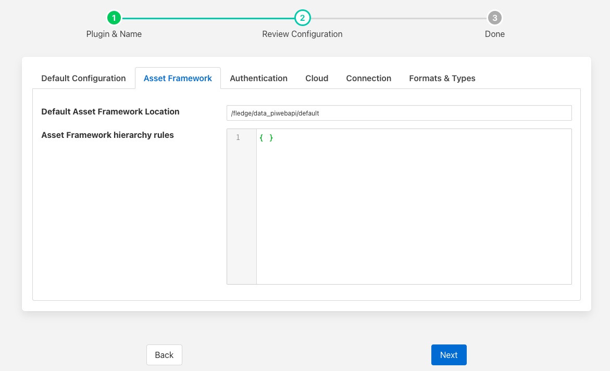Click the Default Asset Framework Location label

(x=110, y=112)
